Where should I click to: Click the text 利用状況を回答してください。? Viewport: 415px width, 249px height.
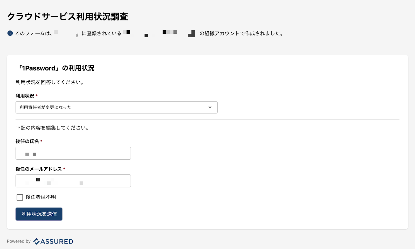click(50, 82)
